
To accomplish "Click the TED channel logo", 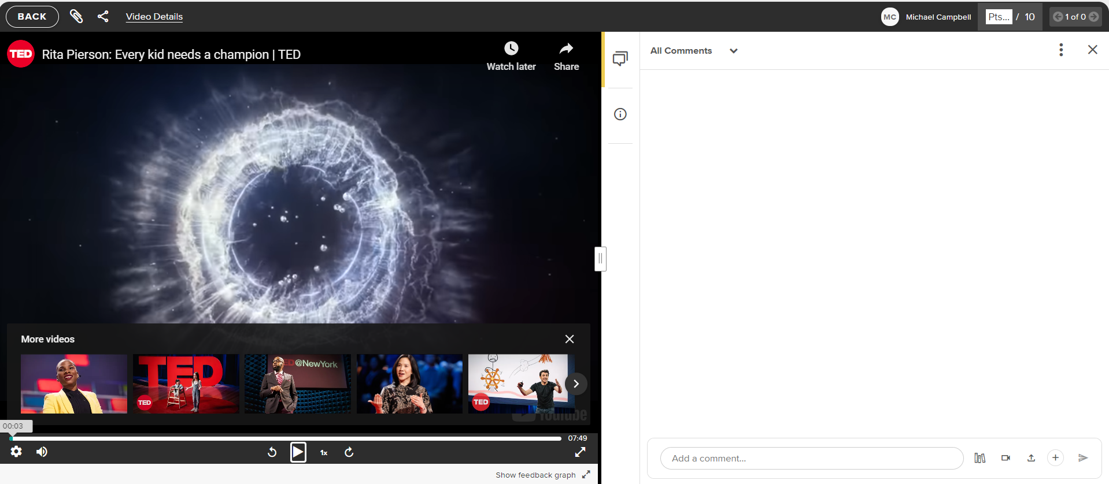I will (x=21, y=54).
